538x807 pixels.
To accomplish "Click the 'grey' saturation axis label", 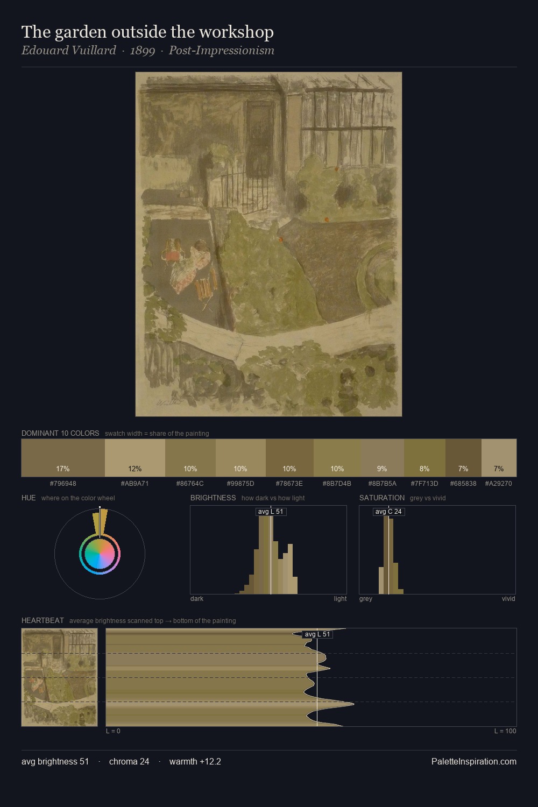I will coord(366,599).
